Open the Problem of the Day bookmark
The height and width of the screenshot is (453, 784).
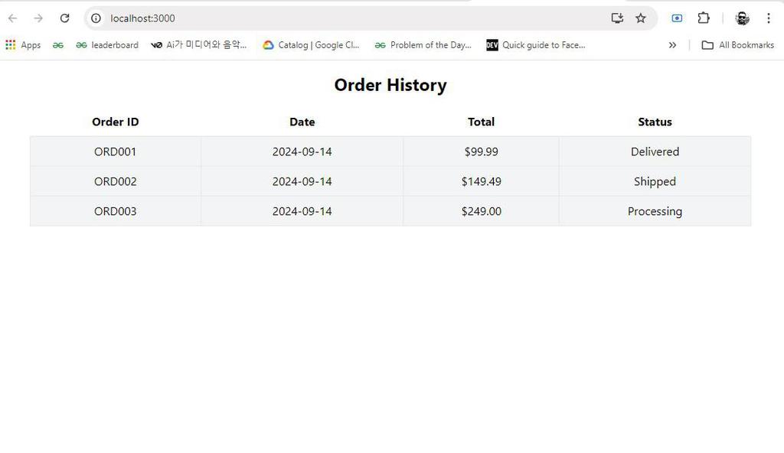pos(423,45)
